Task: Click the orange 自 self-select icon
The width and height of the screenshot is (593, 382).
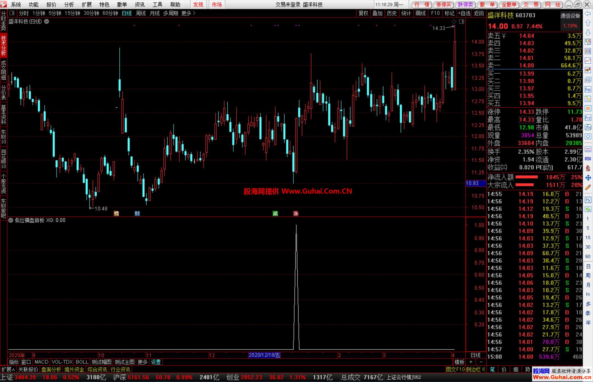Action: pyautogui.click(x=588, y=108)
